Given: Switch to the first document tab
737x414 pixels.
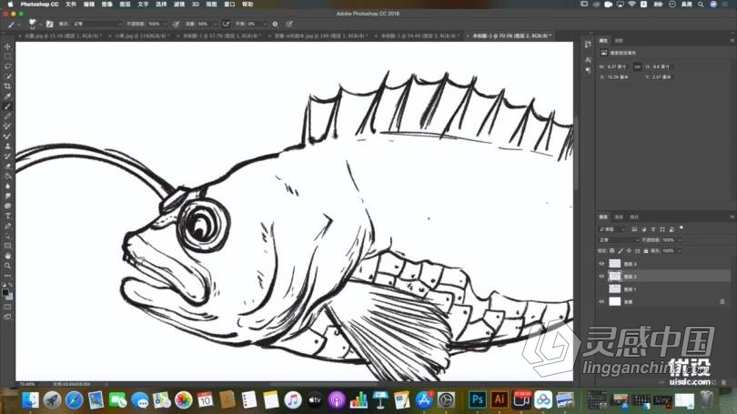Looking at the screenshot, I should tap(60, 35).
